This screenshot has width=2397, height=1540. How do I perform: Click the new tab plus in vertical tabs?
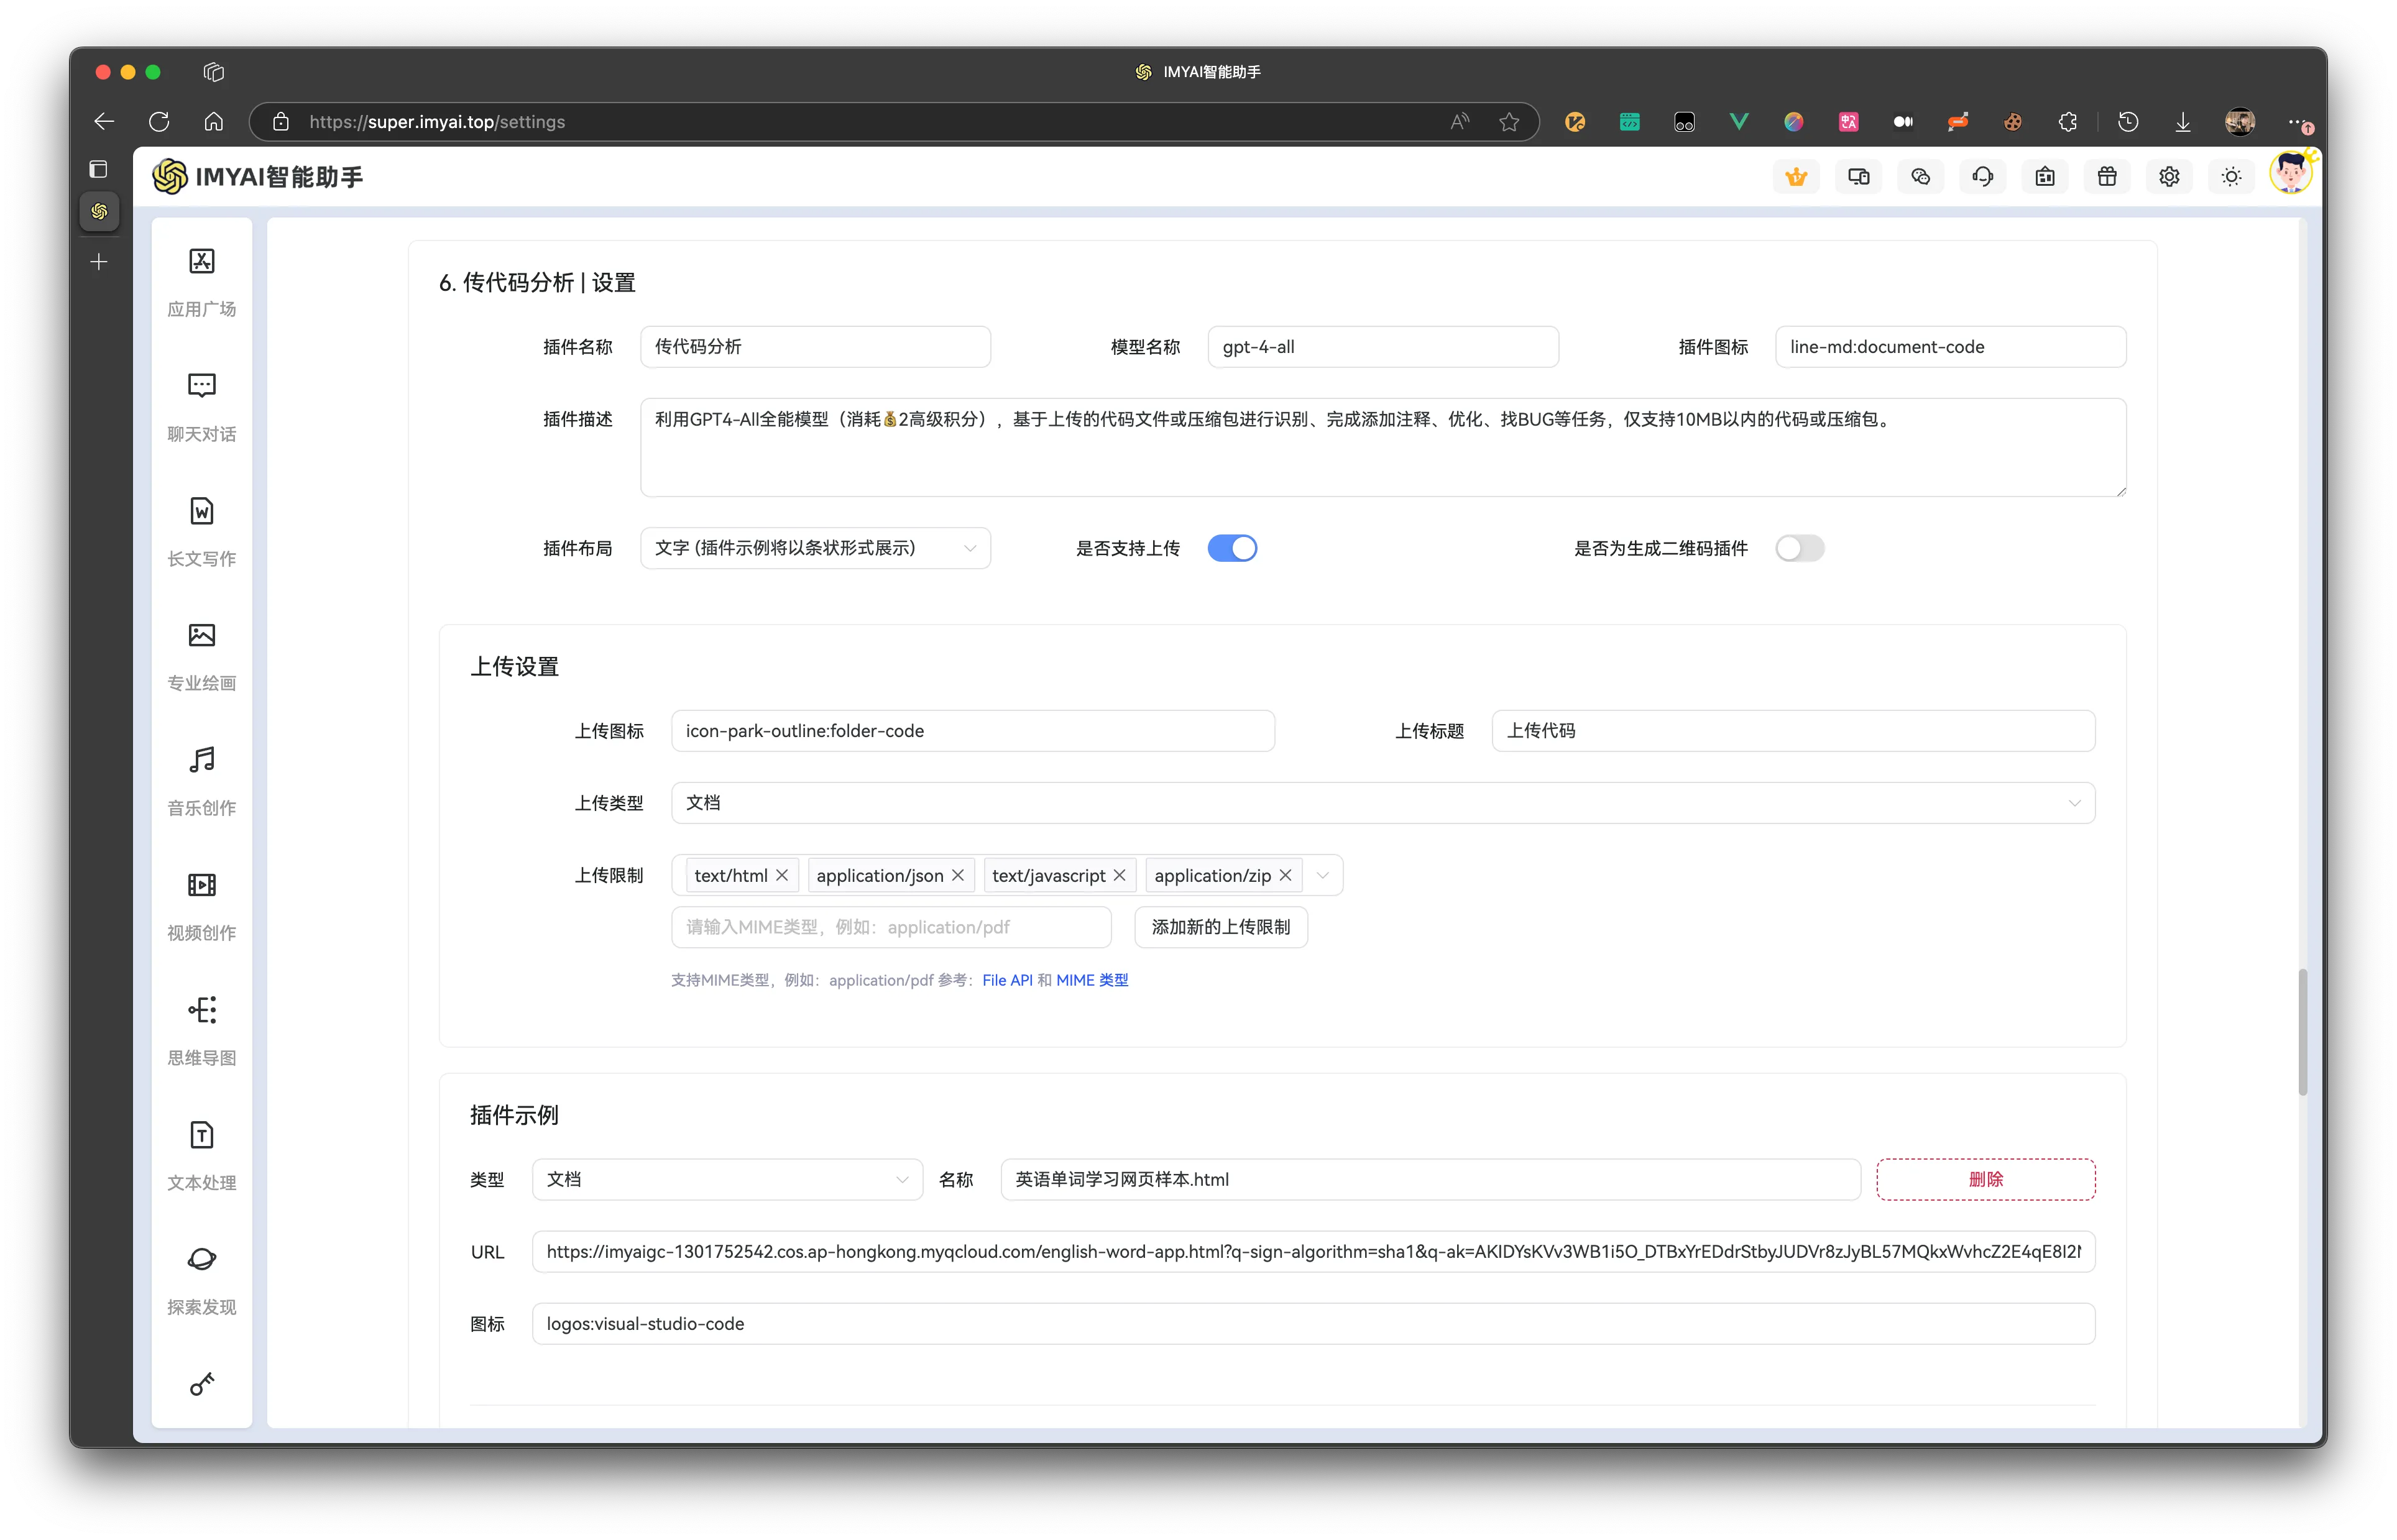(99, 262)
